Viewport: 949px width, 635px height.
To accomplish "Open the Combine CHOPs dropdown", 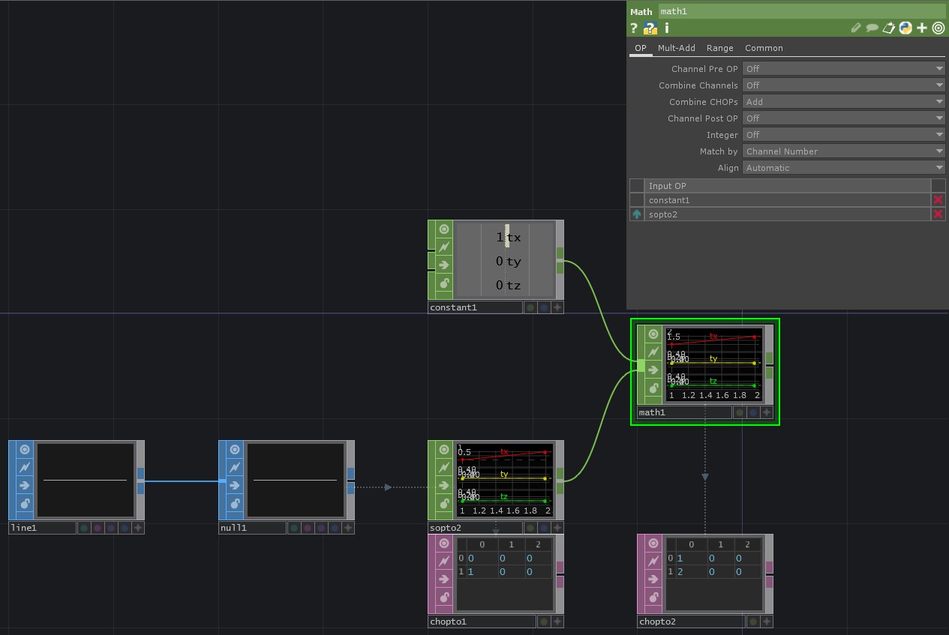I will pyautogui.click(x=843, y=102).
